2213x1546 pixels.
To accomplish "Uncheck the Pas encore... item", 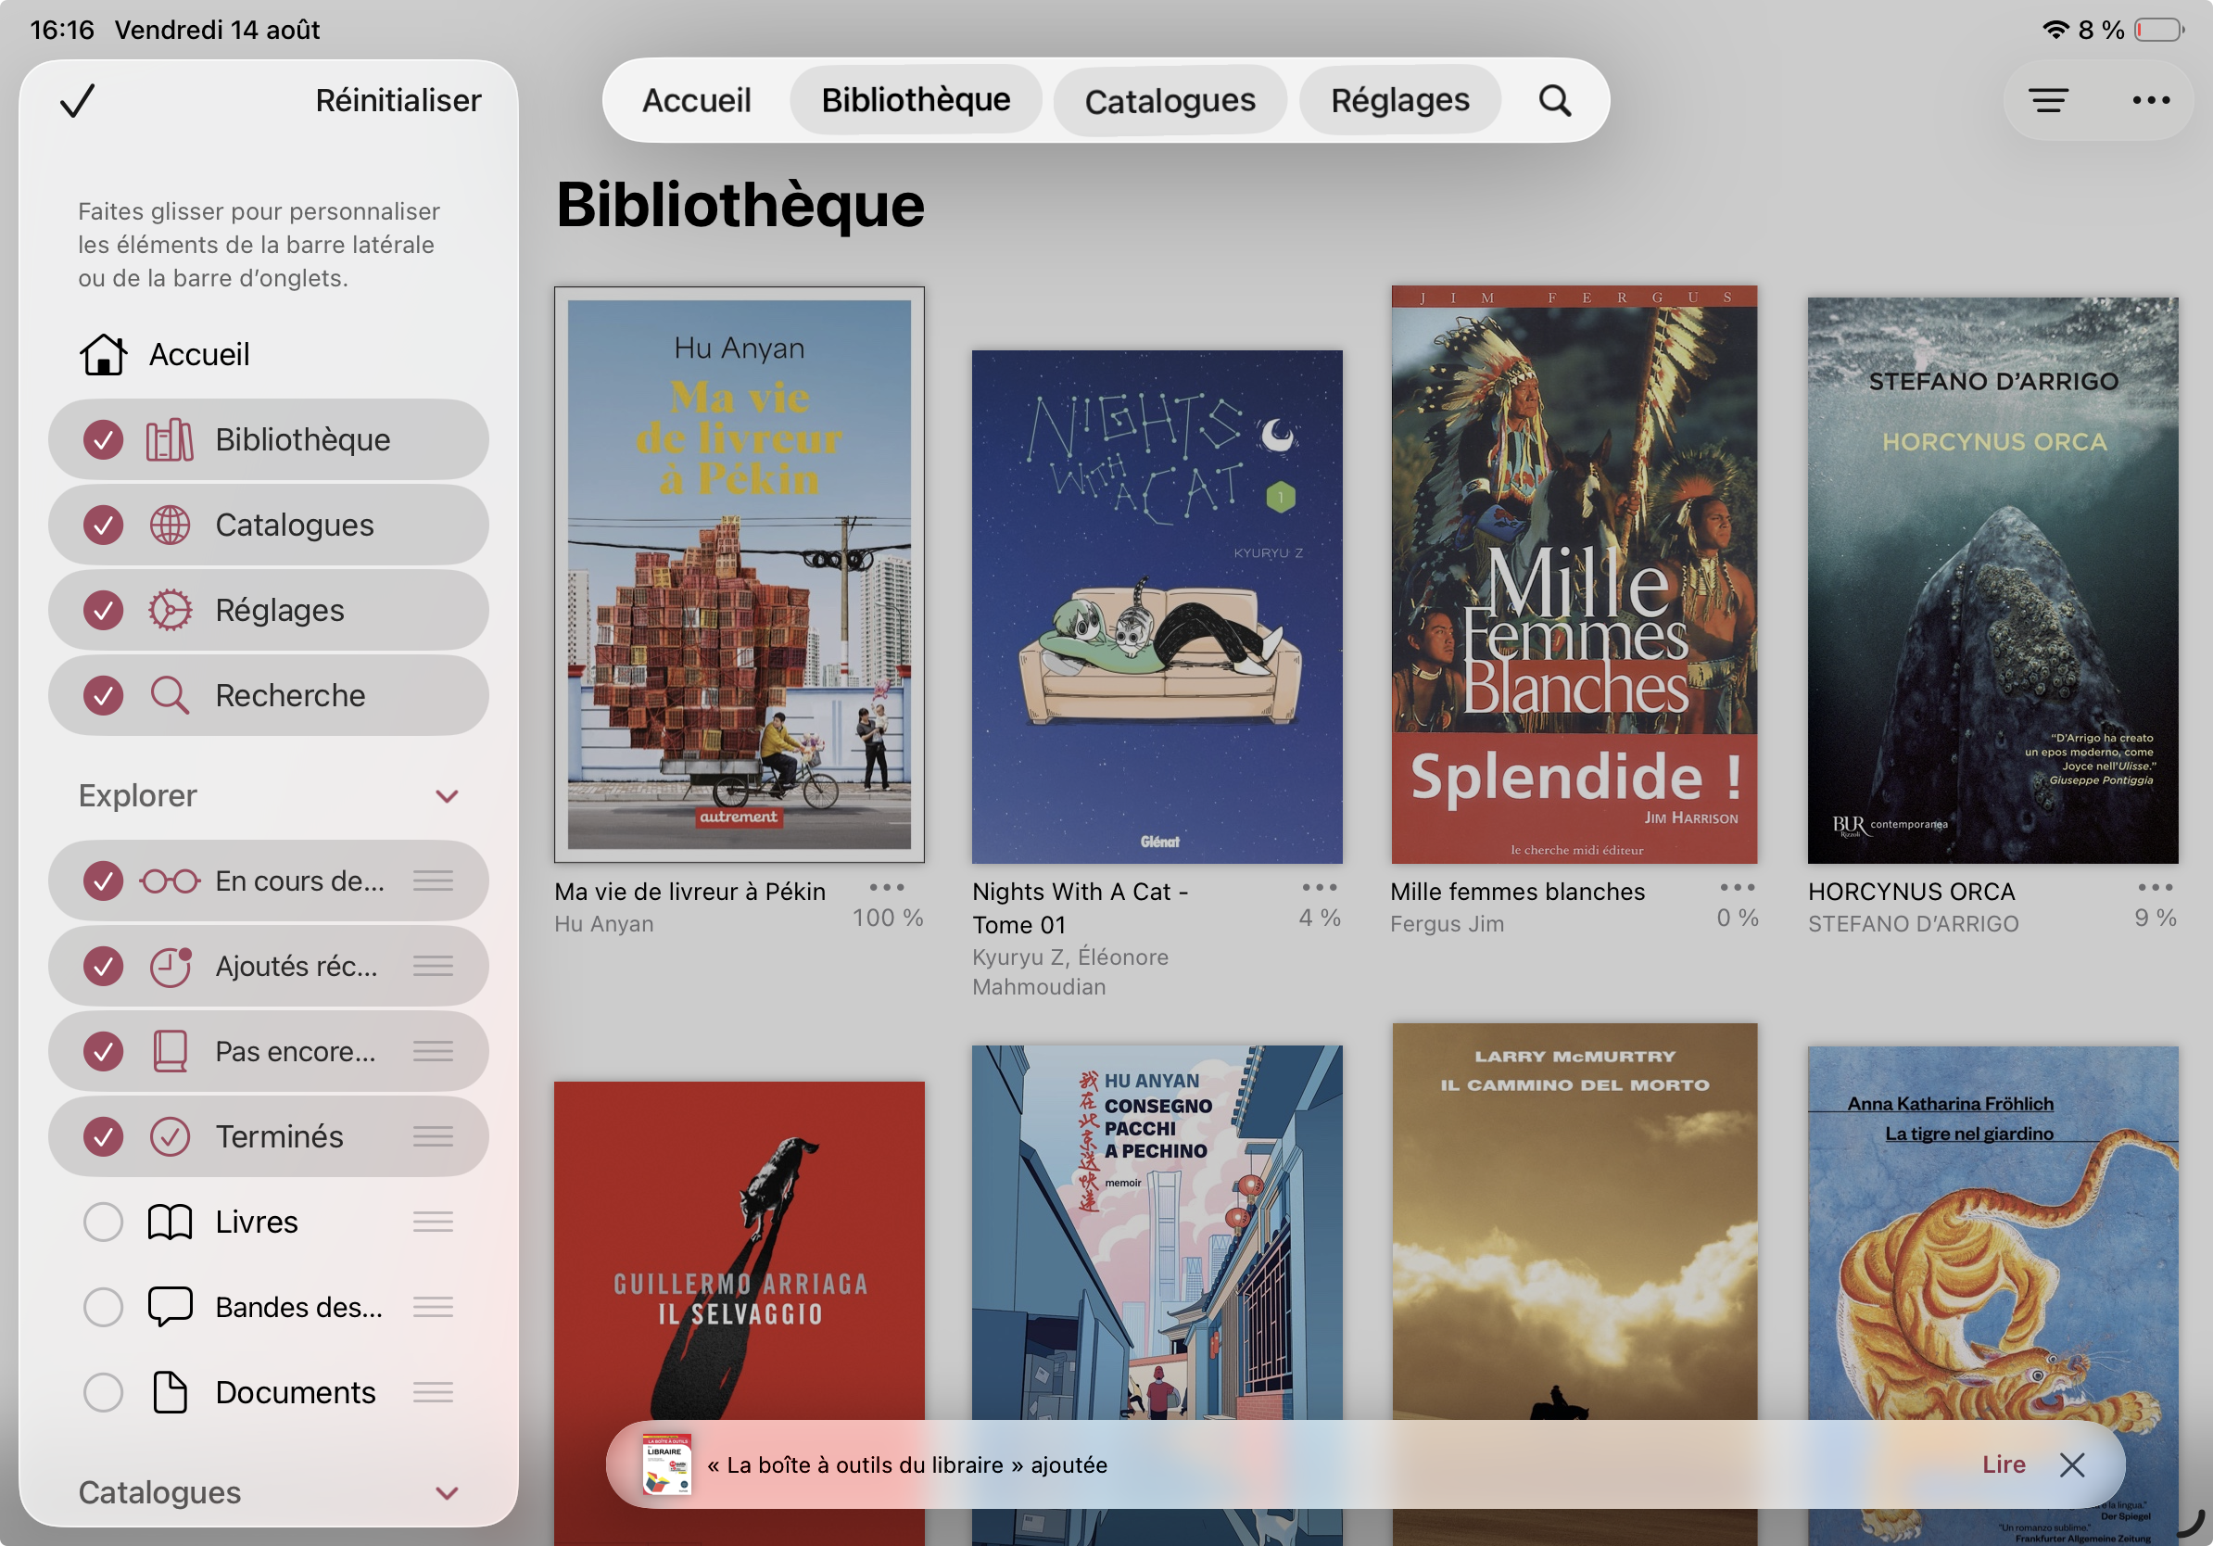I will click(103, 1050).
